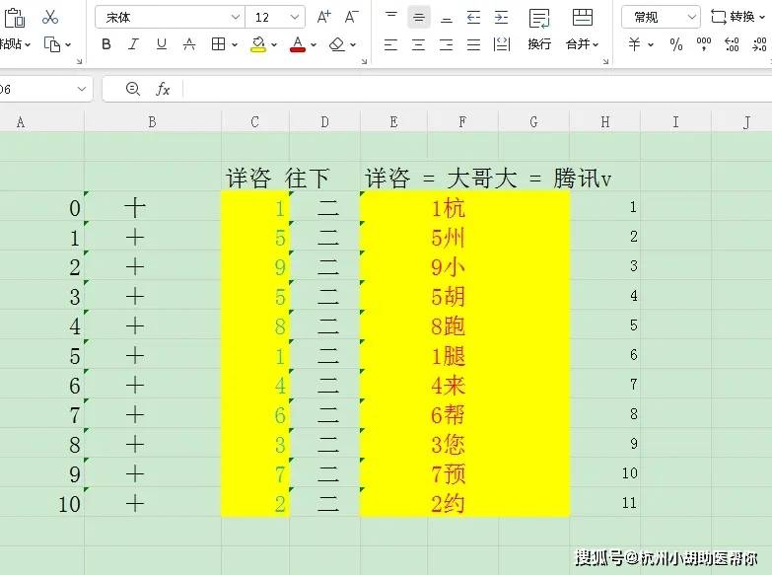Apply thousands separator format
Screen dimensions: 772x575
click(704, 44)
